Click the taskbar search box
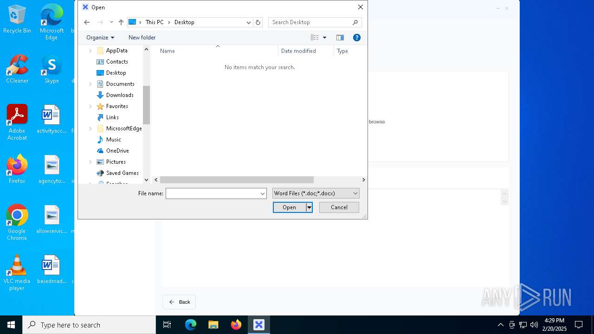The image size is (594, 334). point(89,325)
